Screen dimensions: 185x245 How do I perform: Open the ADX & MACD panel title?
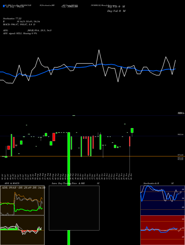(x=12, y=183)
